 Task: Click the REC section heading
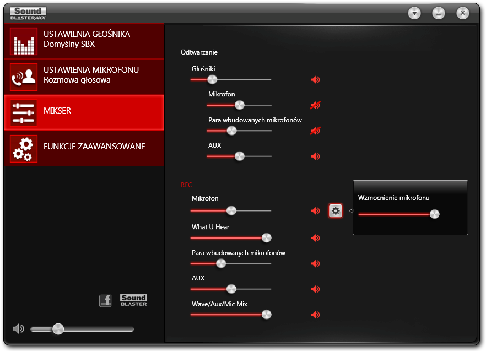click(186, 185)
